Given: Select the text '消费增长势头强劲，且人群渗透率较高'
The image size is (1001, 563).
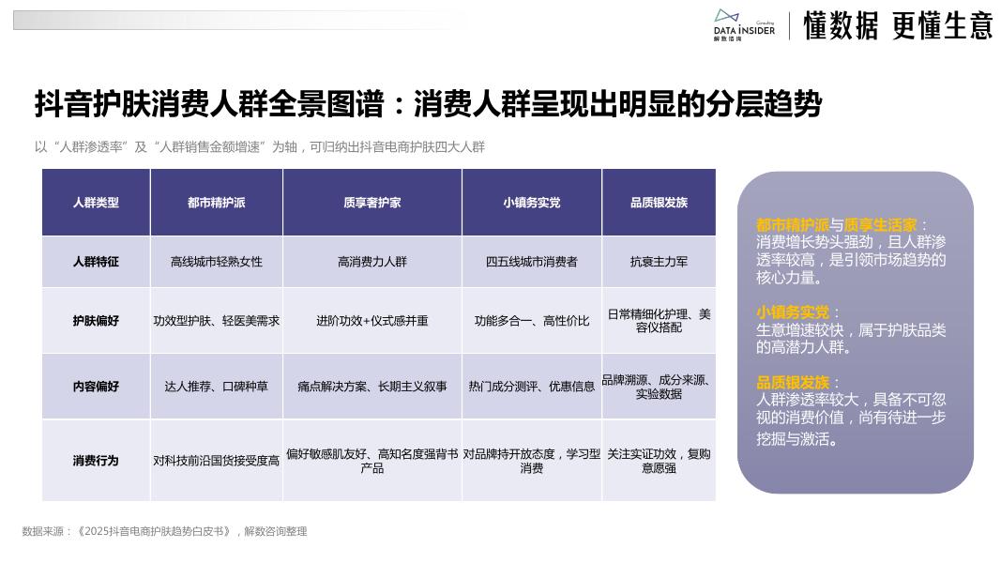Looking at the screenshot, I should (x=851, y=251).
